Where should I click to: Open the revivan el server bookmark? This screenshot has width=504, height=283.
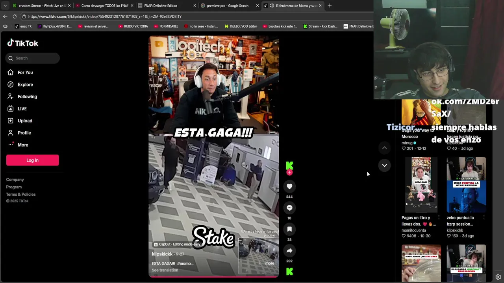pyautogui.click(x=93, y=26)
